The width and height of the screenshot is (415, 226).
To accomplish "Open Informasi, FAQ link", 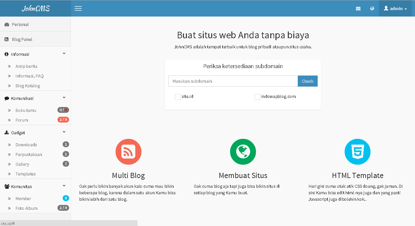I will click(x=30, y=76).
